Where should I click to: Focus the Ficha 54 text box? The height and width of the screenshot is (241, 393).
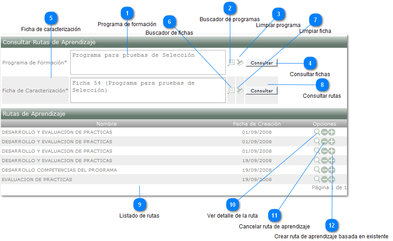coord(148,90)
